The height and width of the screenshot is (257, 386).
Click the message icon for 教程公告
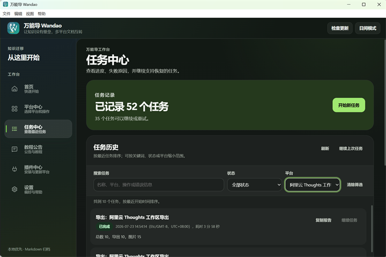[x=14, y=149]
